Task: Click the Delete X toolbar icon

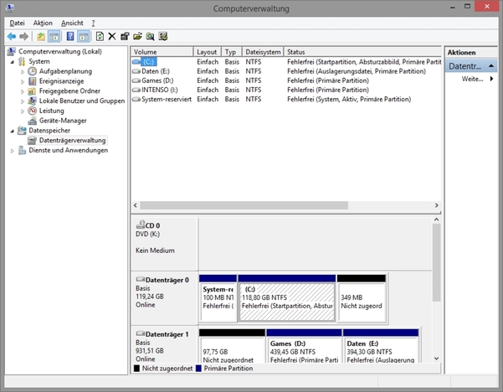Action: (112, 37)
